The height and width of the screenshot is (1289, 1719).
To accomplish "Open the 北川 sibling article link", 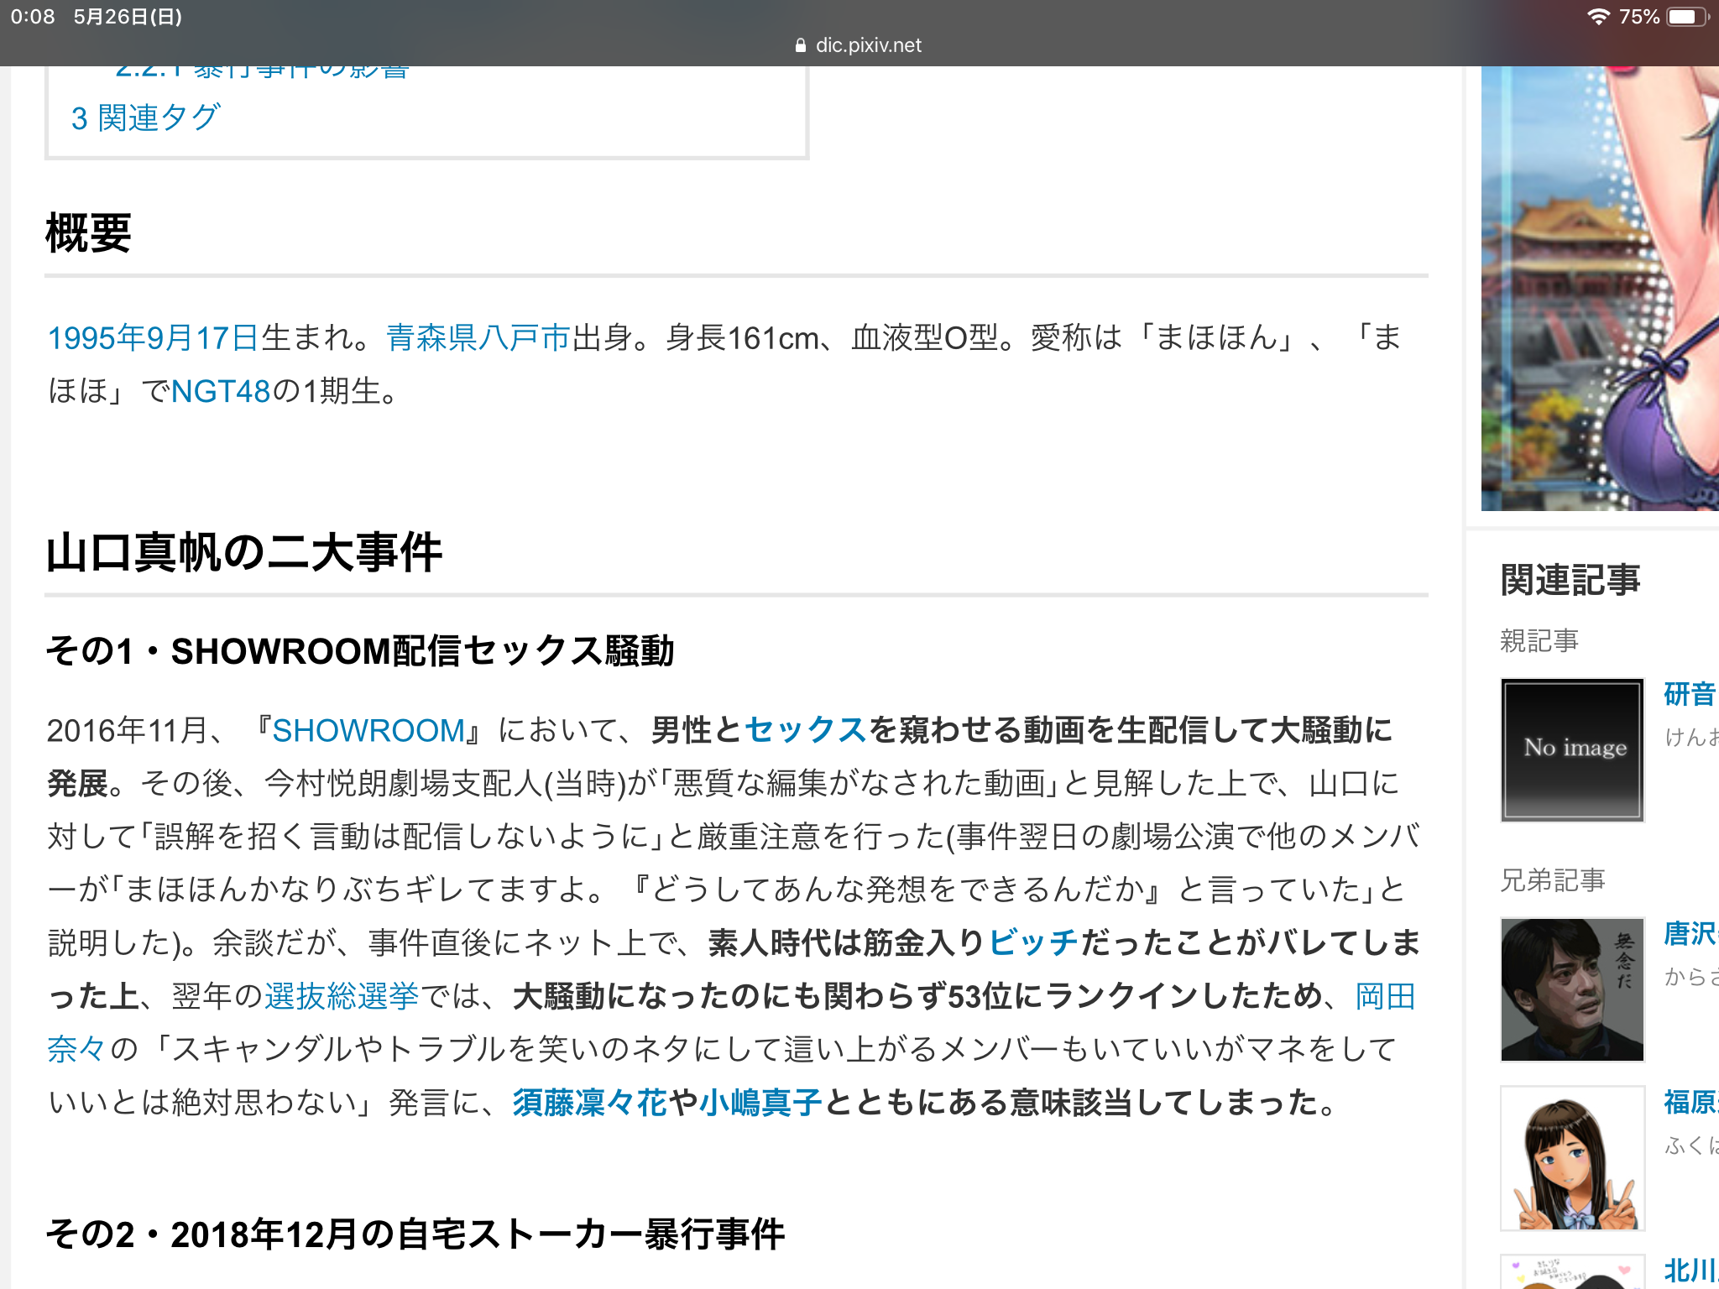I will 1690,1270.
